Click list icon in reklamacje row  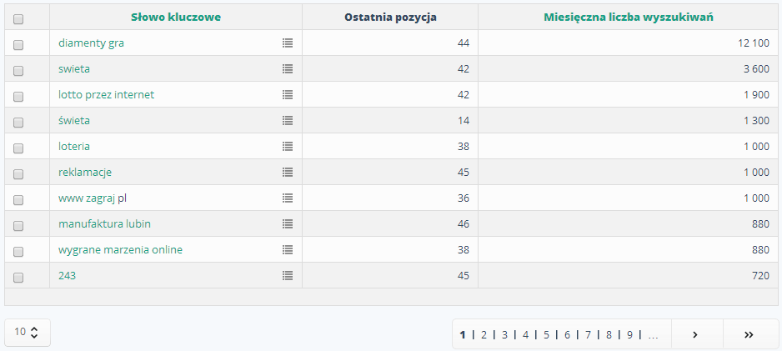click(288, 172)
